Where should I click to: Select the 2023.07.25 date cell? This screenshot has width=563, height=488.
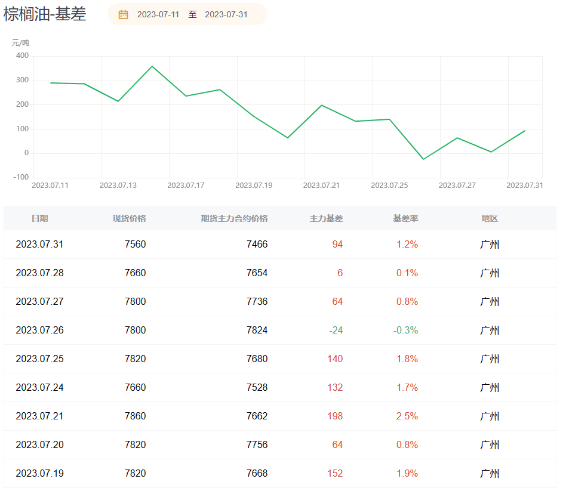[40, 359]
